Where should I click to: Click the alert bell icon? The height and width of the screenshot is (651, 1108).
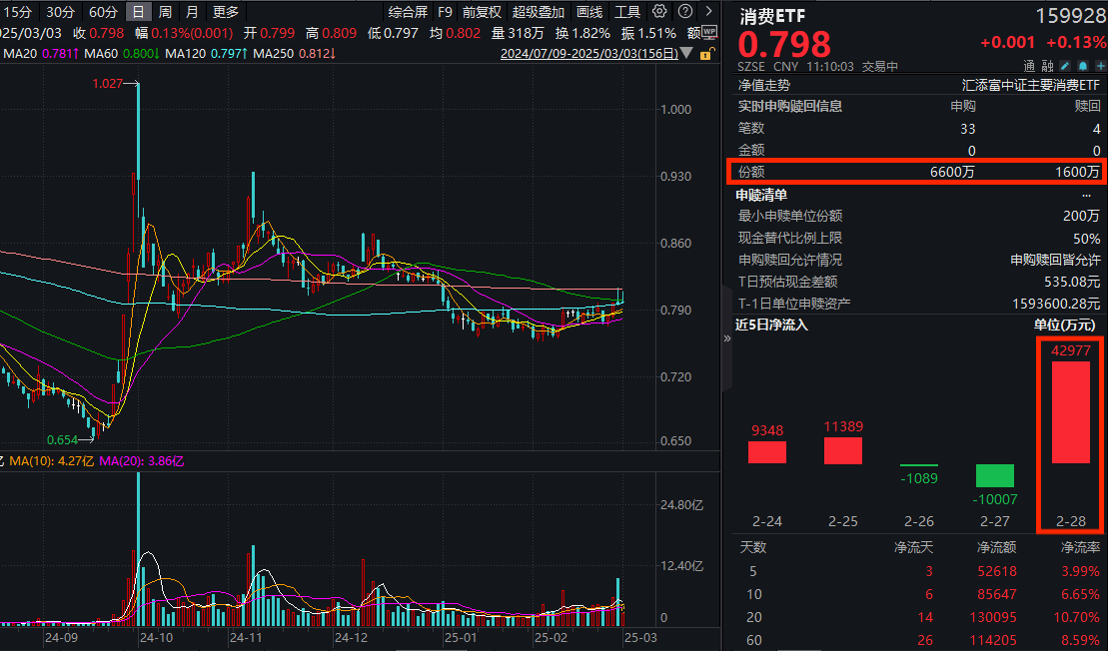[x=1083, y=65]
